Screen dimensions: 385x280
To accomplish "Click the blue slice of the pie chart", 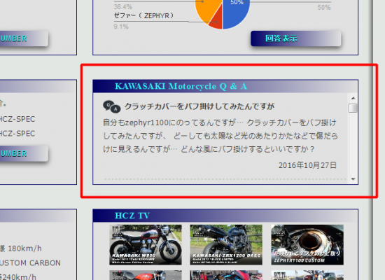I will pos(236,13).
